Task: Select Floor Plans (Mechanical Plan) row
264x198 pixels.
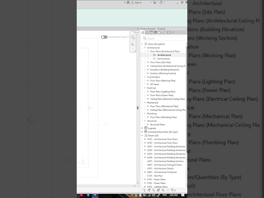Action: [x=164, y=106]
